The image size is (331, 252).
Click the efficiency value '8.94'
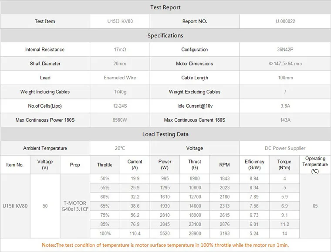pos(254,178)
